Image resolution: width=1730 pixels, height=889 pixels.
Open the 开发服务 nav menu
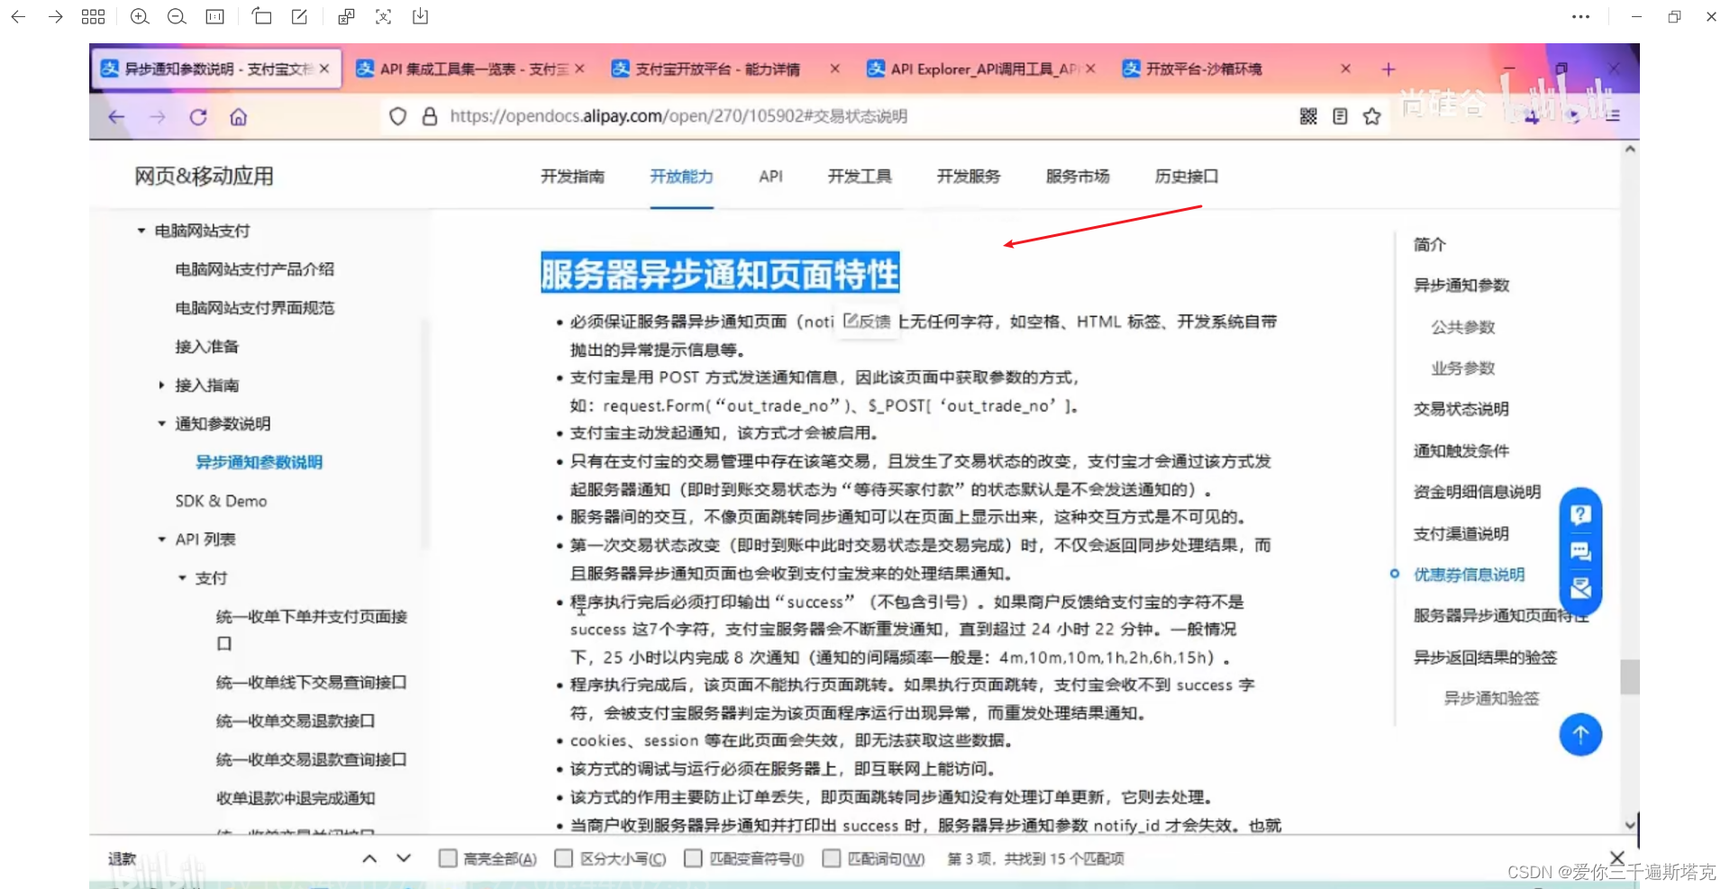tap(969, 177)
